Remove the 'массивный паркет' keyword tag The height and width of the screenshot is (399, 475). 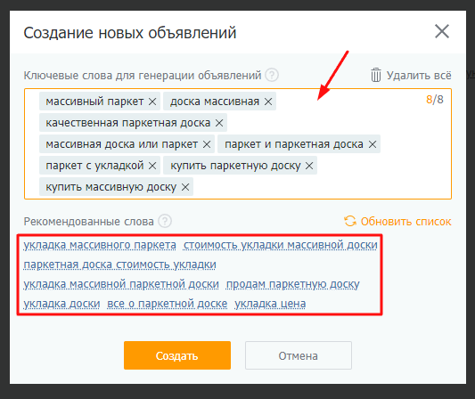[x=152, y=102]
